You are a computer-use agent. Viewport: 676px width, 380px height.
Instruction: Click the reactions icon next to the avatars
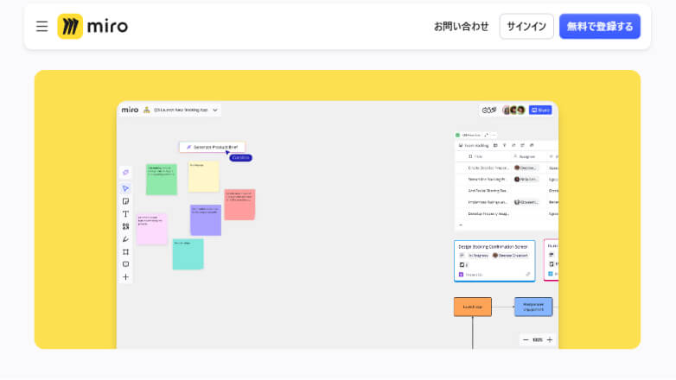tap(489, 111)
